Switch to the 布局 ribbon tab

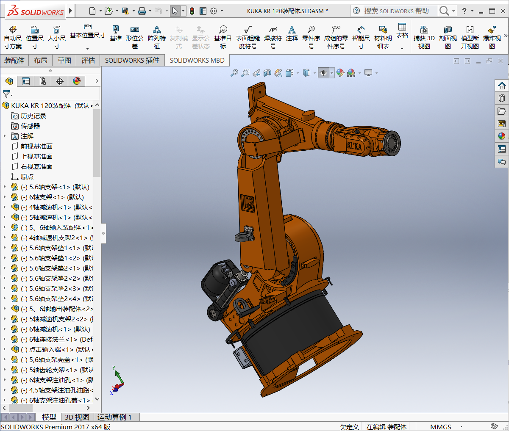(41, 61)
